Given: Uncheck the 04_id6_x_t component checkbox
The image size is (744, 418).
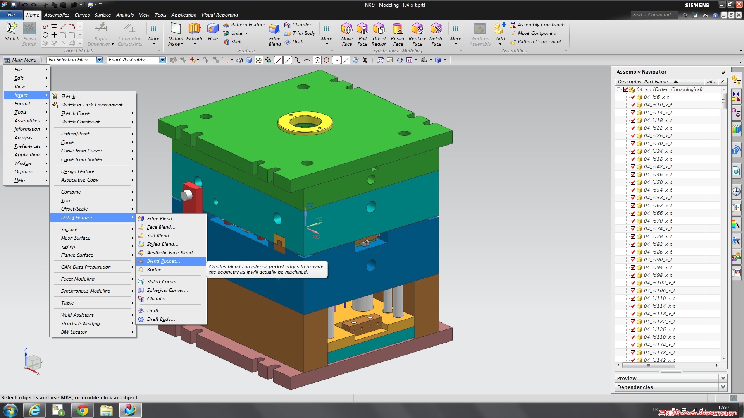Looking at the screenshot, I should pyautogui.click(x=633, y=97).
